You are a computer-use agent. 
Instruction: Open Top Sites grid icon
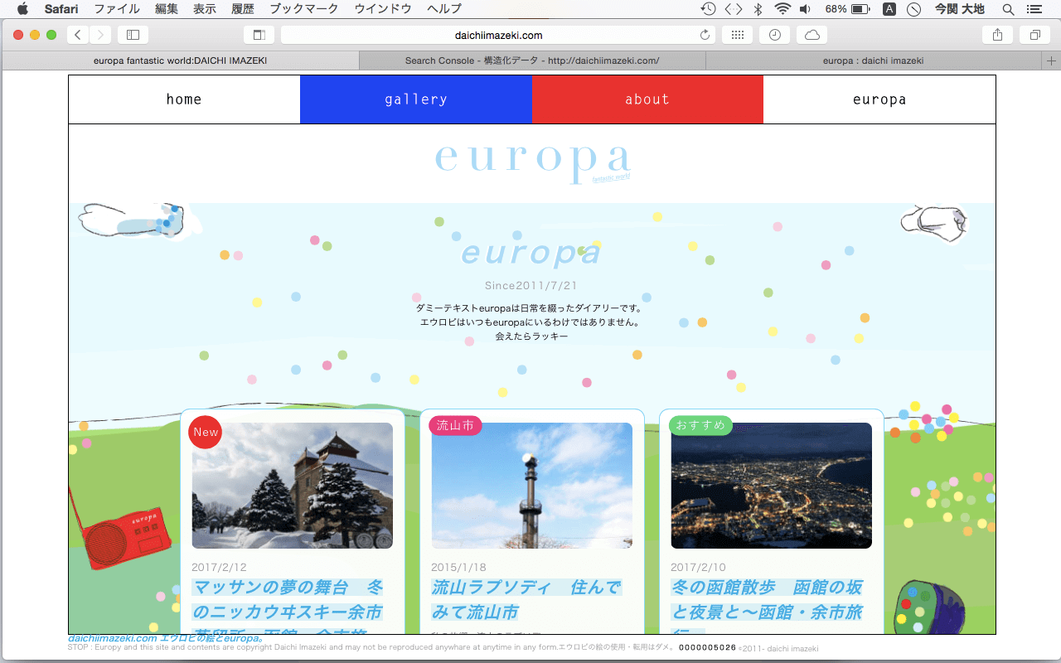(x=738, y=35)
